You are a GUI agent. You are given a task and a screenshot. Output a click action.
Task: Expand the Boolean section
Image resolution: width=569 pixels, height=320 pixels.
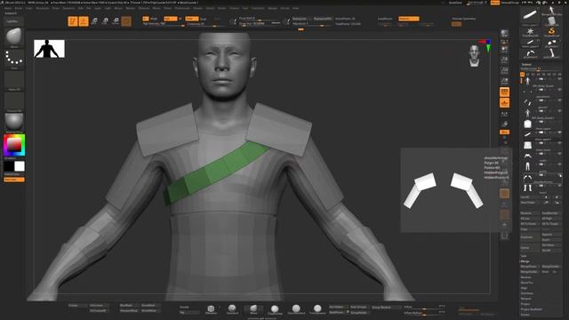pos(526,277)
